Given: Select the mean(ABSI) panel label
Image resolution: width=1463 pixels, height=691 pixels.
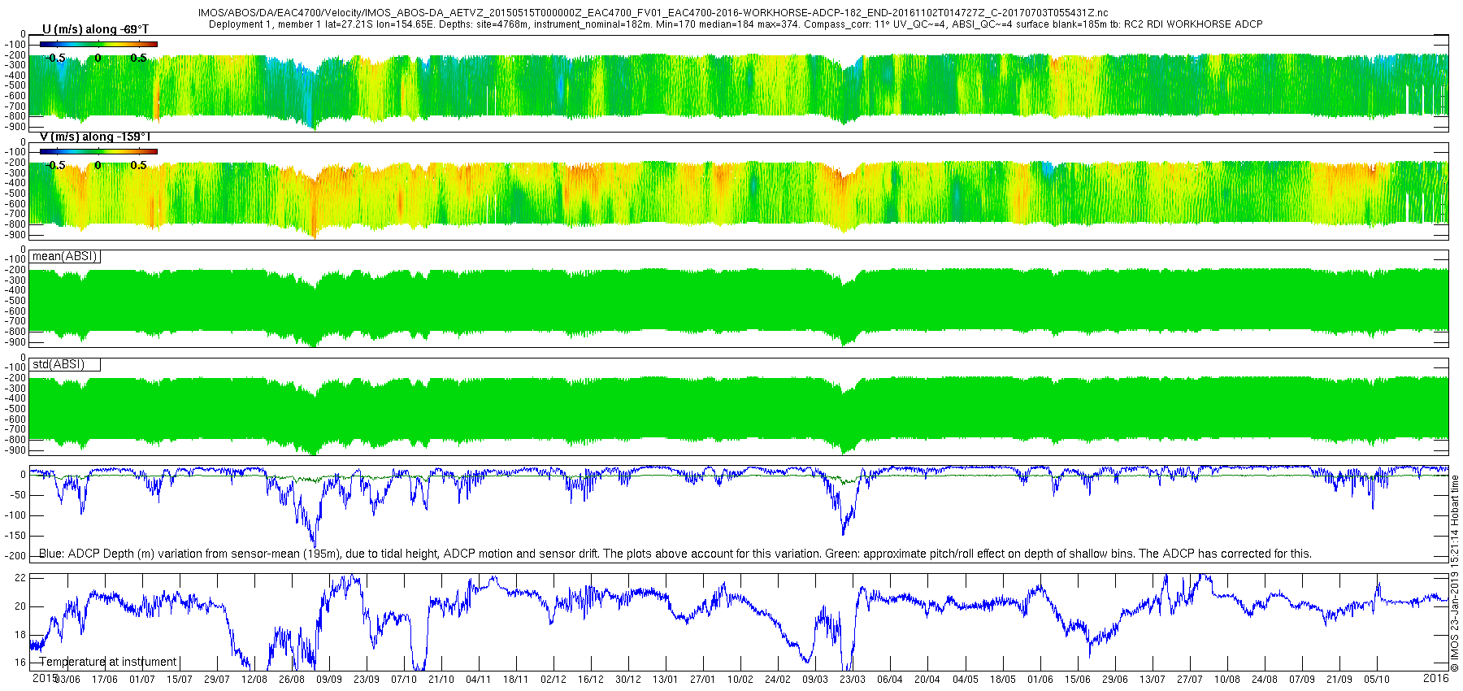Looking at the screenshot, I should coord(65,256).
